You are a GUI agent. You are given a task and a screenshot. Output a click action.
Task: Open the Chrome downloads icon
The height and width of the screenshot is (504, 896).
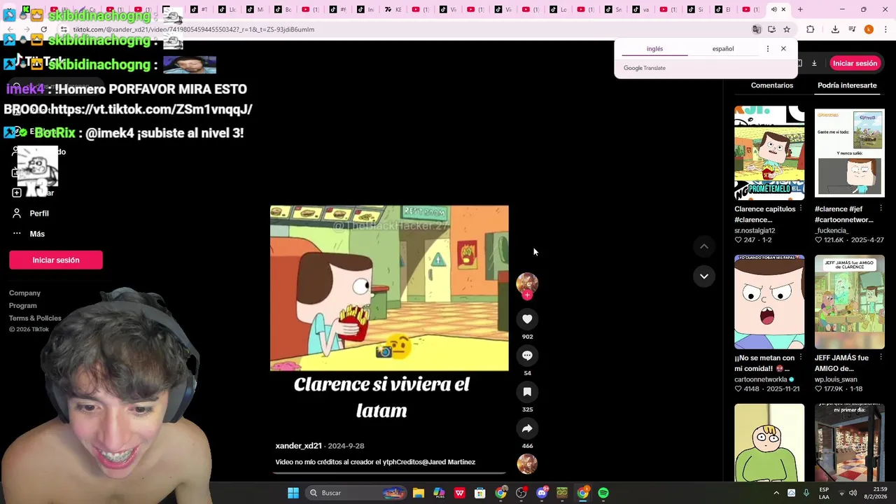pos(835,29)
